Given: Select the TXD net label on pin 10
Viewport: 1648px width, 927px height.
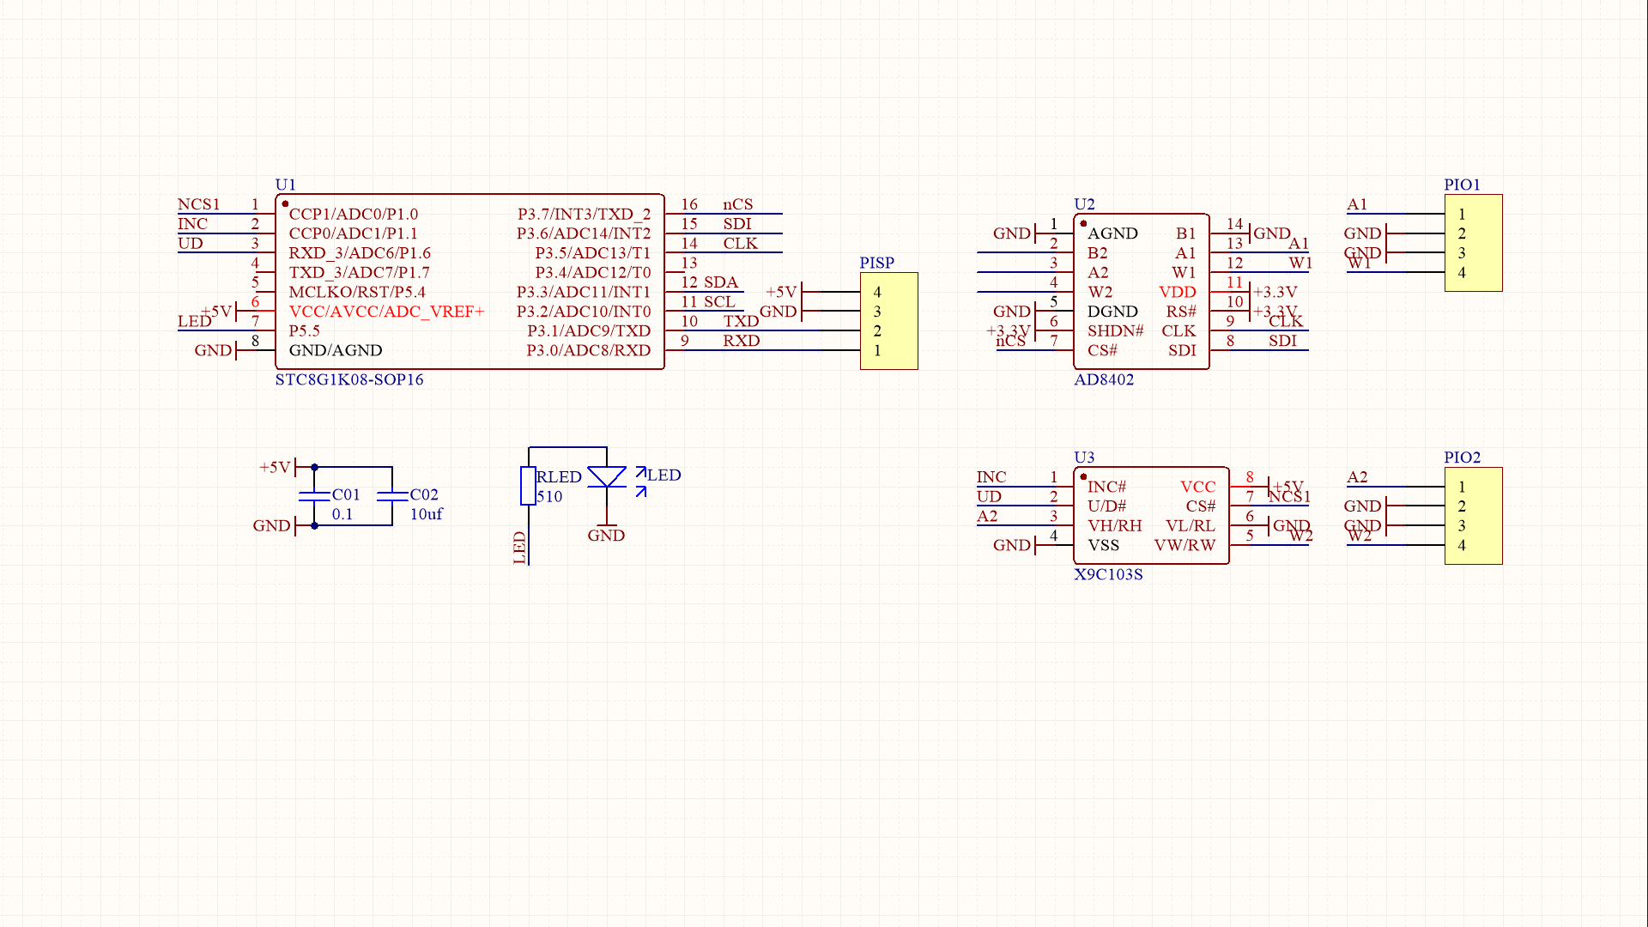Looking at the screenshot, I should pyautogui.click(x=740, y=321).
